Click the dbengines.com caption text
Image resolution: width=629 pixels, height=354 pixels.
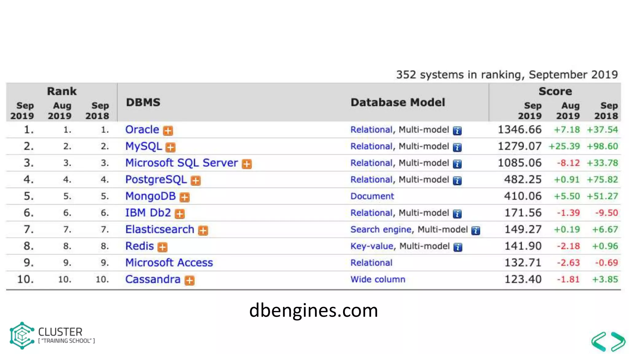coord(314,310)
